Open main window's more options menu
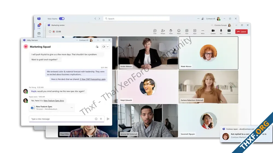This screenshot has width=273, height=153. click(198, 19)
